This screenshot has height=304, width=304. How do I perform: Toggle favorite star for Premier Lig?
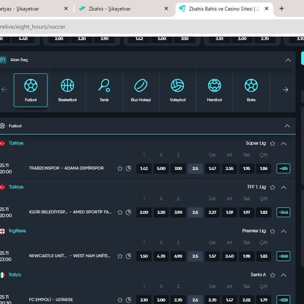tap(272, 231)
